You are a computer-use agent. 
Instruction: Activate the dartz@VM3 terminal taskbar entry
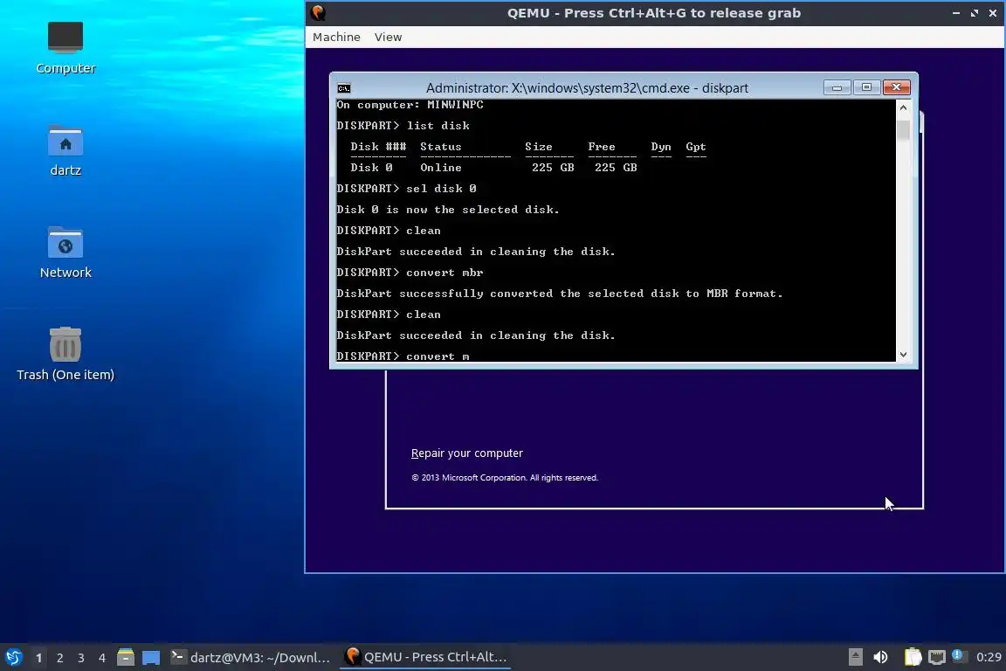pyautogui.click(x=251, y=657)
